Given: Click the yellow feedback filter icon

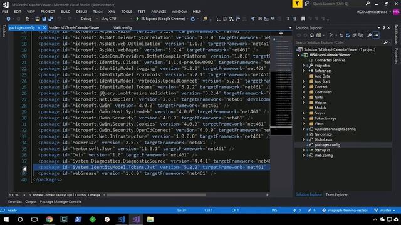Looking at the screenshot, I should [x=297, y=4].
